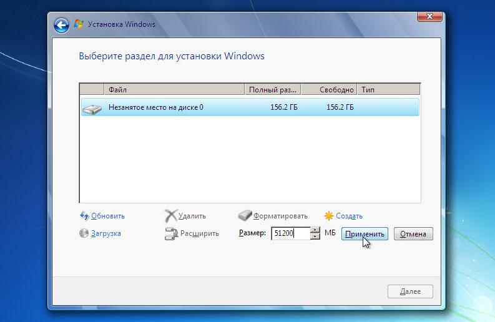Focus the Размер input field showing 51200
The width and height of the screenshot is (495, 322).
click(x=291, y=233)
